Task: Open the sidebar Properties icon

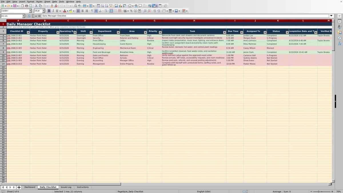Action: (x=340, y=21)
